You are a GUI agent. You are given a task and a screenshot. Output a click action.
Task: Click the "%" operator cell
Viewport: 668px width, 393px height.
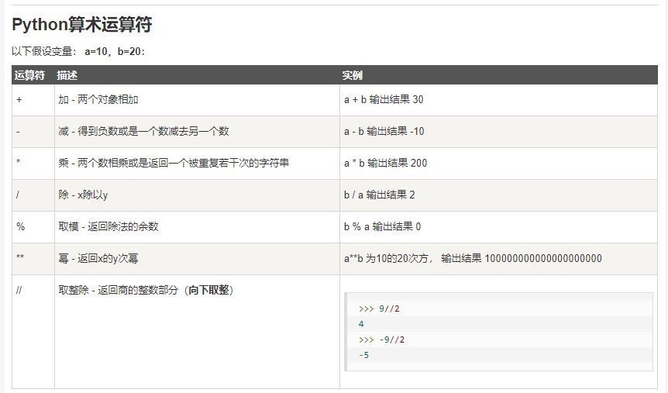point(33,227)
